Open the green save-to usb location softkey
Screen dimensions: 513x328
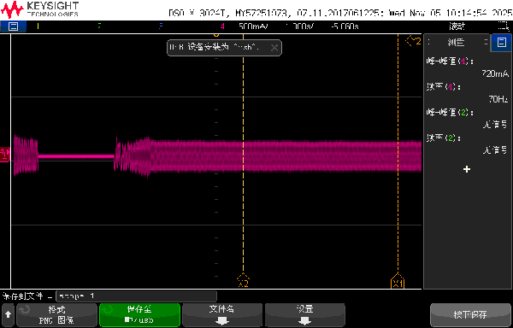[139, 315]
